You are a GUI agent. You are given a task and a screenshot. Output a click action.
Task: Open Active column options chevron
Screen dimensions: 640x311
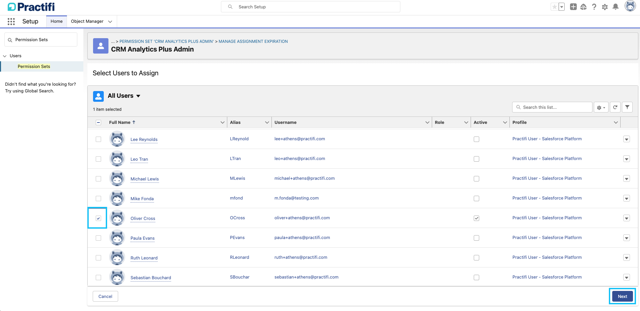click(x=505, y=123)
